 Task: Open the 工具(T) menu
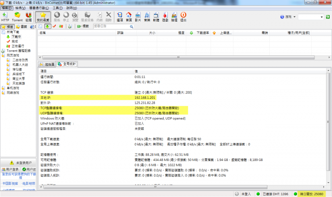[x=58, y=8]
